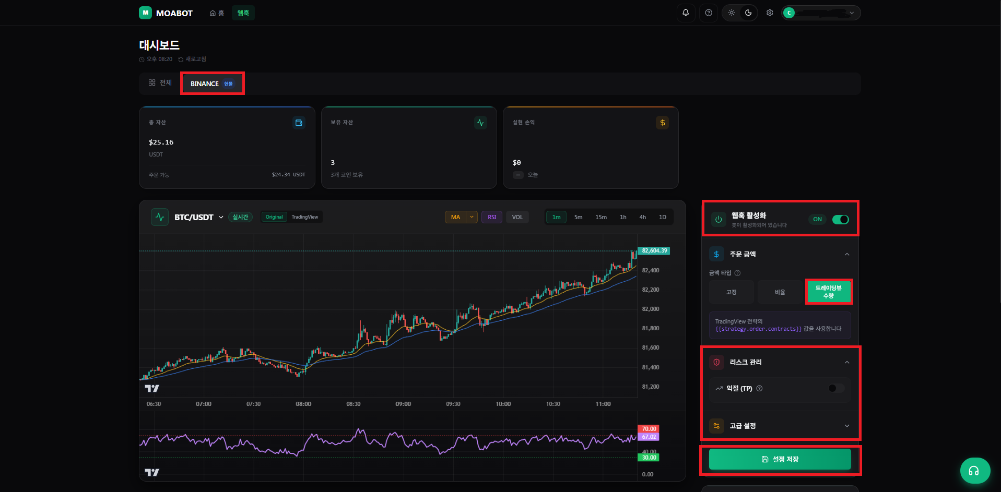Screen dimensions: 1001x492
Task: Enable the 익절 (TP) switch
Action: (x=836, y=388)
